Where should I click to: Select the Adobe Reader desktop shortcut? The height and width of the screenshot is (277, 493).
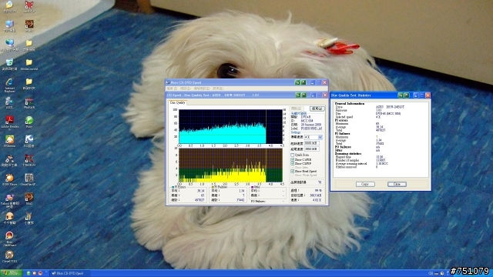click(9, 122)
